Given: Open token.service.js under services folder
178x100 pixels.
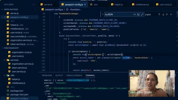Looking at the screenshot, I should pyautogui.click(x=19, y=68).
